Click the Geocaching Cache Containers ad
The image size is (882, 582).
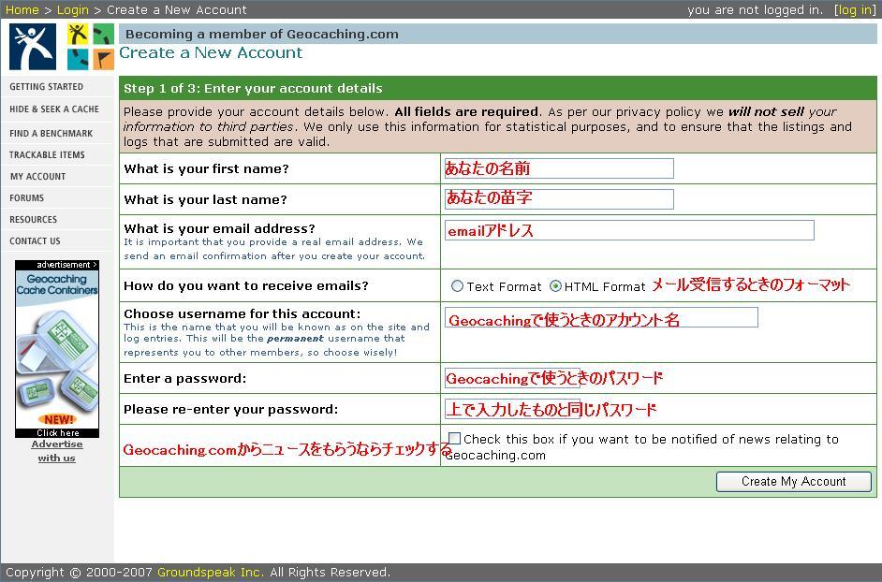pos(57,349)
